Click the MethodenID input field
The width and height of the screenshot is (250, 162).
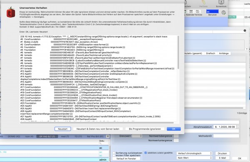pos(226,136)
